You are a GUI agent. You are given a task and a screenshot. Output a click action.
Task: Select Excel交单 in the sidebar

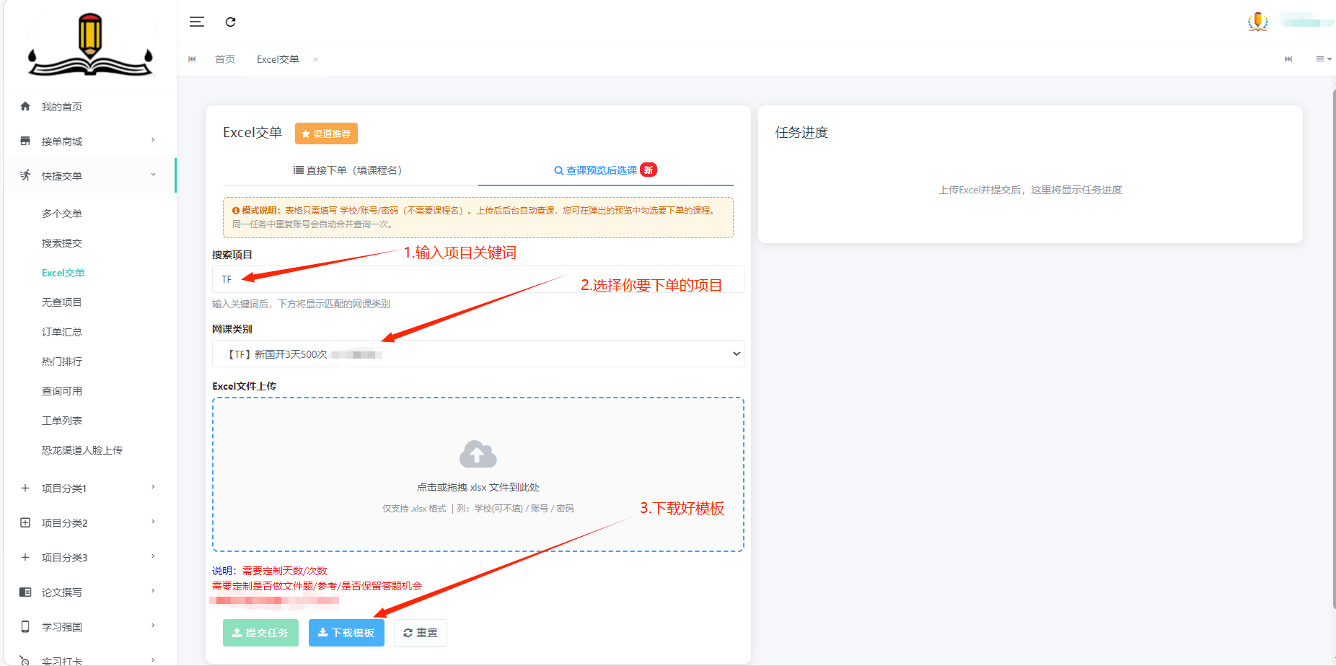(x=63, y=273)
